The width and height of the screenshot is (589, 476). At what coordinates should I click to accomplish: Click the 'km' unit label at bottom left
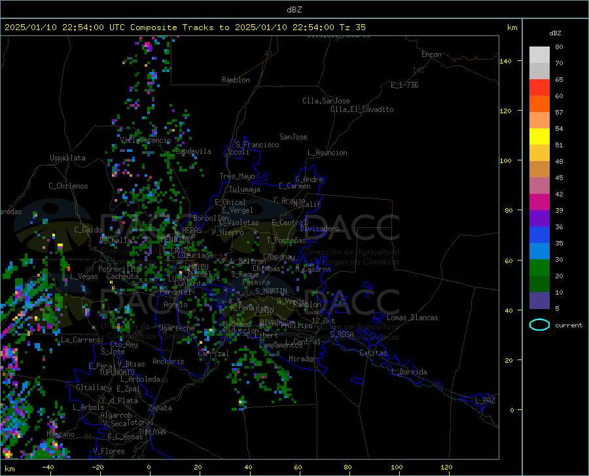click(9, 469)
